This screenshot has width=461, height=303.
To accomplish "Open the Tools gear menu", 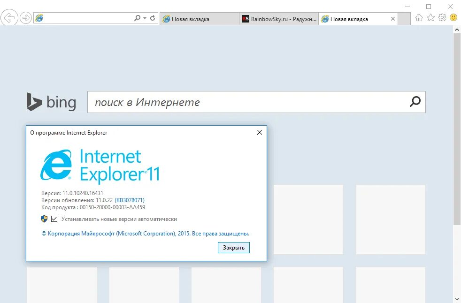I will click(x=442, y=18).
